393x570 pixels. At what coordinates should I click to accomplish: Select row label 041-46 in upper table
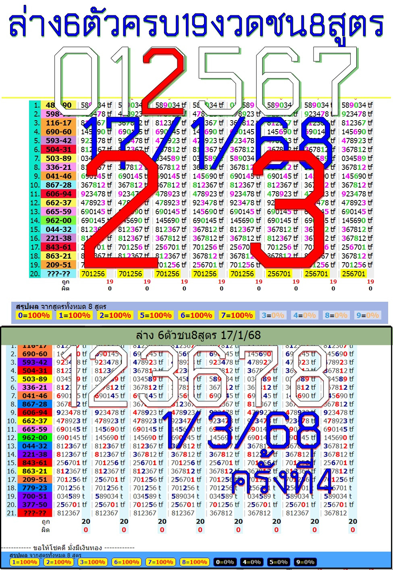tap(58, 176)
